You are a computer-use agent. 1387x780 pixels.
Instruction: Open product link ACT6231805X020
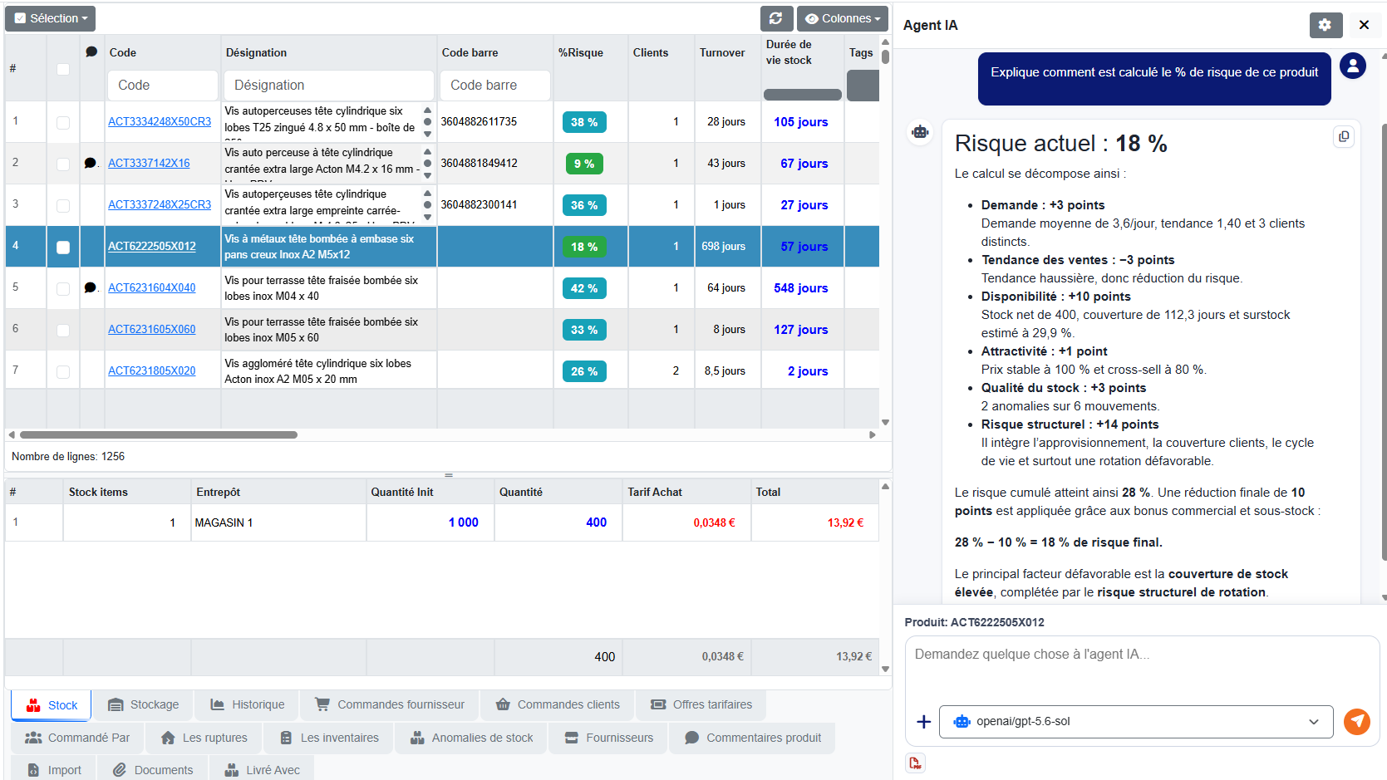click(x=152, y=370)
